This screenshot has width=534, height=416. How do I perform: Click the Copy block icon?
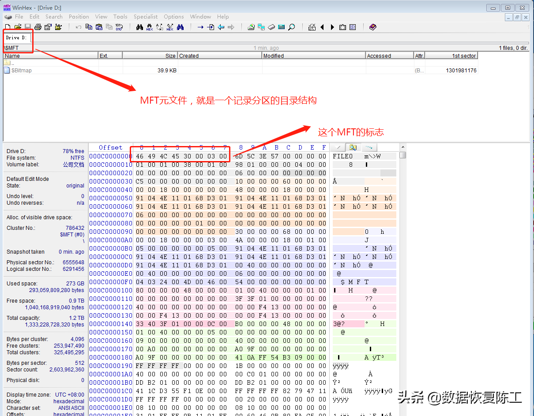coord(89,27)
